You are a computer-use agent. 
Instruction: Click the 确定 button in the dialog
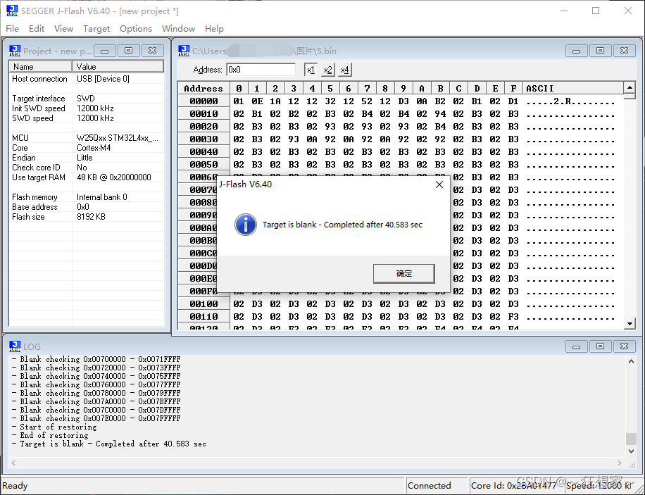(404, 274)
